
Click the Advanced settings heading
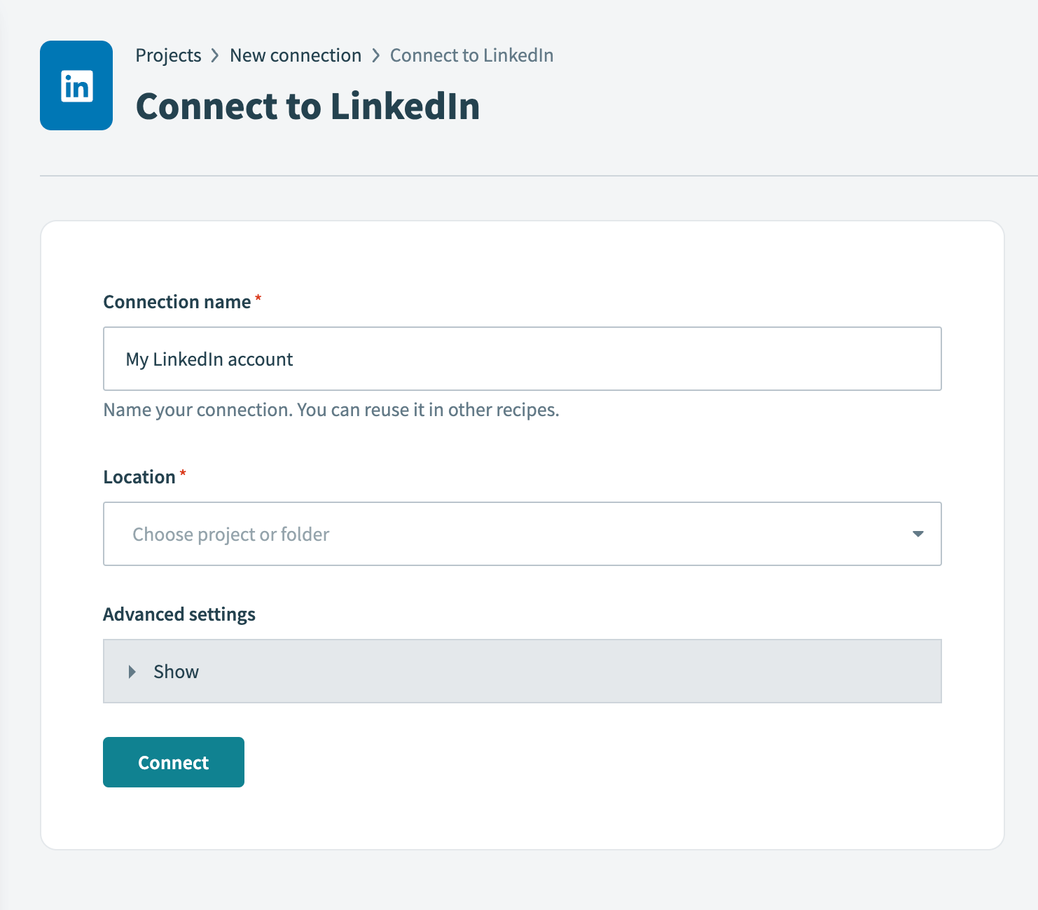point(179,614)
